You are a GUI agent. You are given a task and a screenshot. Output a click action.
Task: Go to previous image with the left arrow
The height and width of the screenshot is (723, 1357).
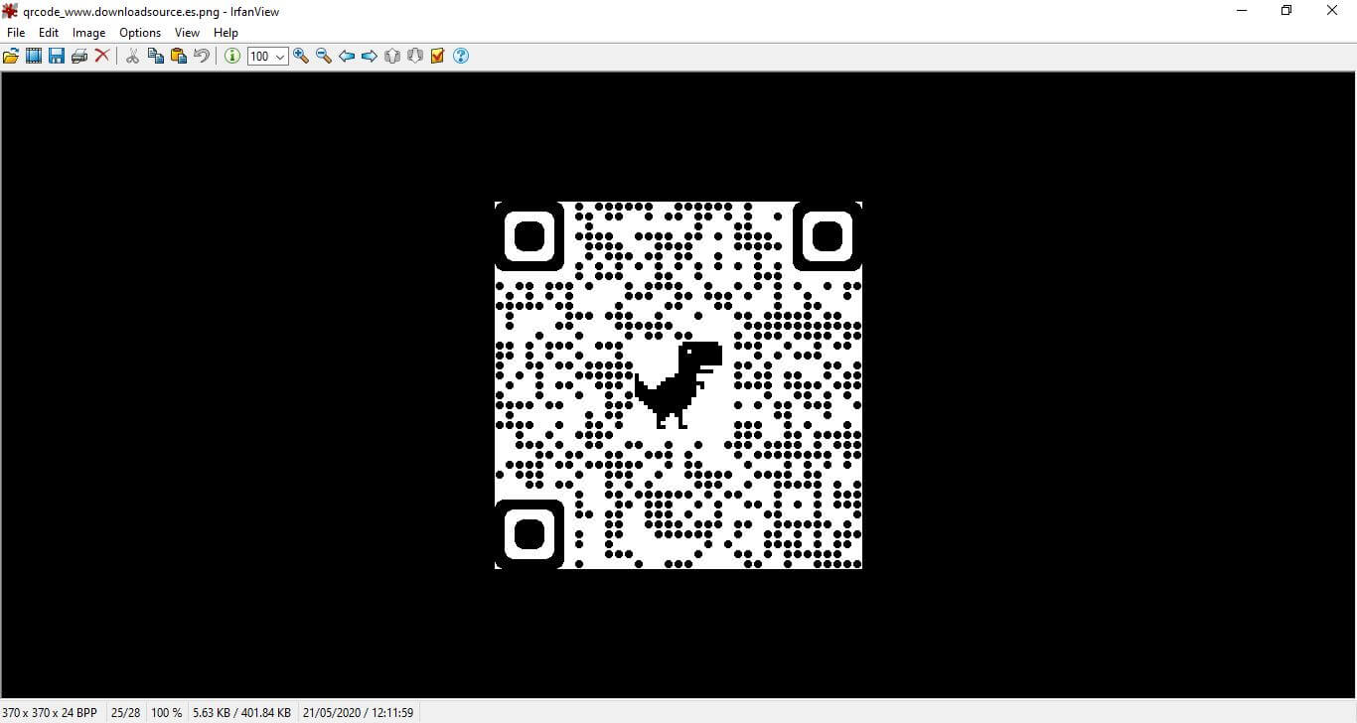click(x=347, y=57)
